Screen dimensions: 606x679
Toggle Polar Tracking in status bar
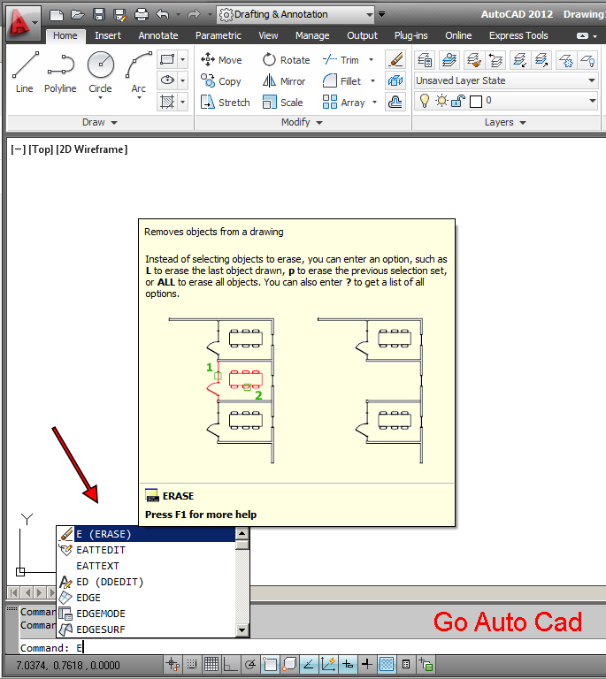click(250, 664)
